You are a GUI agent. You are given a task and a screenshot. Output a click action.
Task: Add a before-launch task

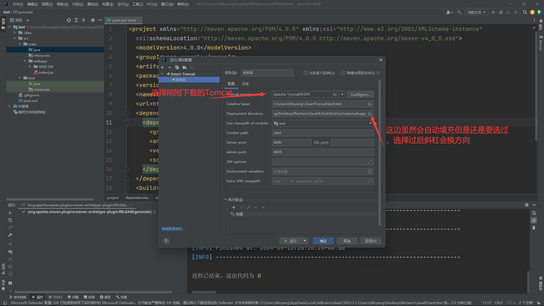[234, 207]
